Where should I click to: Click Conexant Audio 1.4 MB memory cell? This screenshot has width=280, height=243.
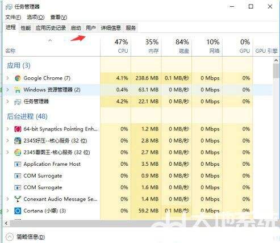(x=146, y=199)
